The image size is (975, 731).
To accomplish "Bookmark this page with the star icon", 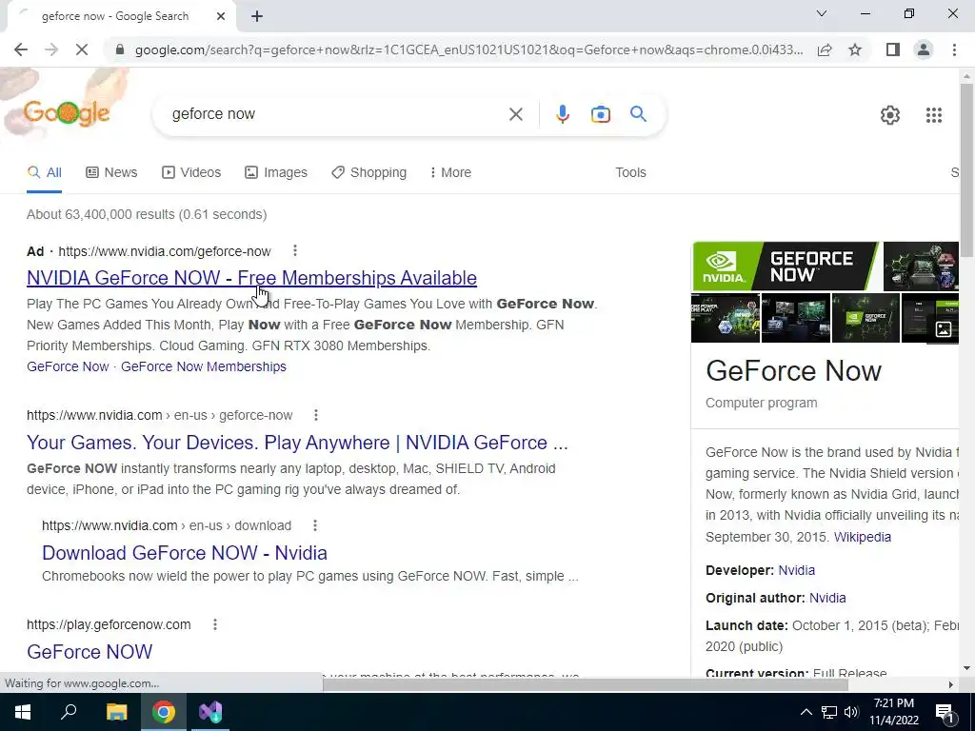I will click(x=855, y=49).
